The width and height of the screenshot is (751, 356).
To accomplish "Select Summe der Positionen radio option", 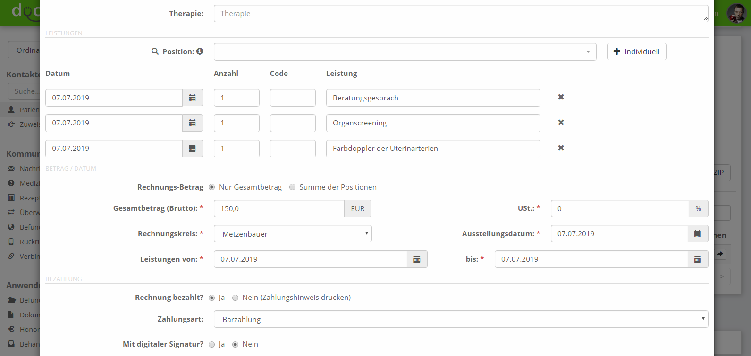I will tap(292, 187).
